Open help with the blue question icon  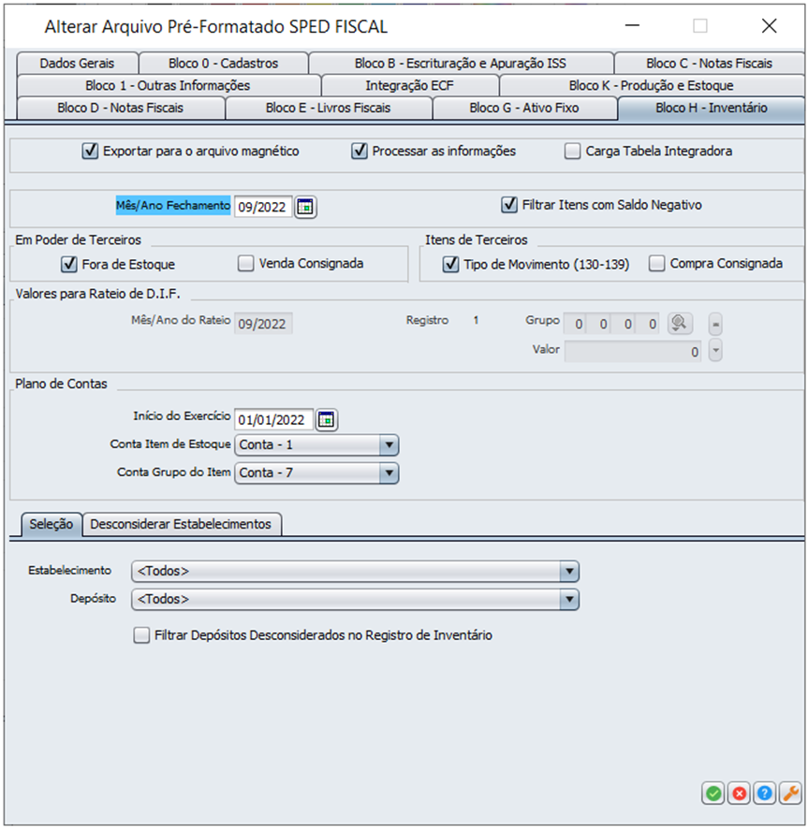pyautogui.click(x=765, y=793)
